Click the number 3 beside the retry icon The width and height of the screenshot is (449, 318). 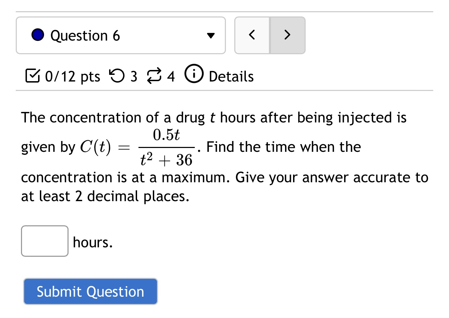tap(134, 77)
